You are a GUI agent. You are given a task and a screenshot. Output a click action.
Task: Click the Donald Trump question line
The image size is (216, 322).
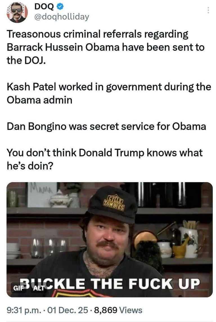click(x=105, y=159)
